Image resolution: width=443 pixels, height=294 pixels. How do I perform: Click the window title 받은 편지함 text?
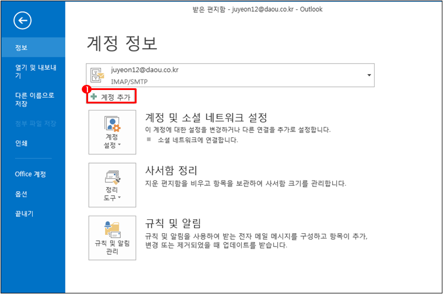point(209,9)
